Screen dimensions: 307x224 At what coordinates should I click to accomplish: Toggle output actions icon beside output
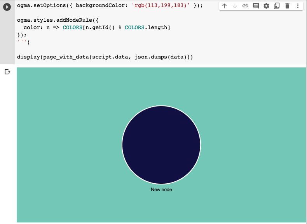[x=7, y=72]
